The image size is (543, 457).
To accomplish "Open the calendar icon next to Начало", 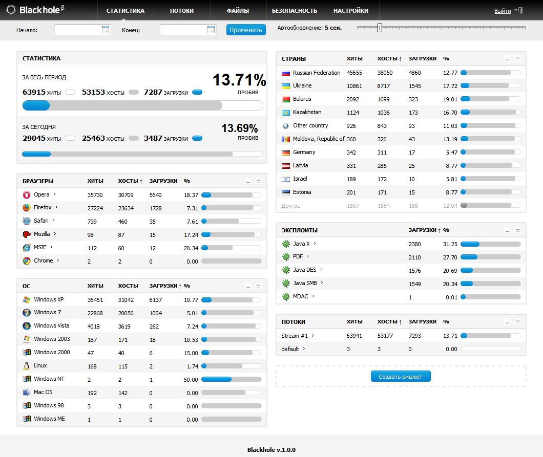I will pos(106,30).
